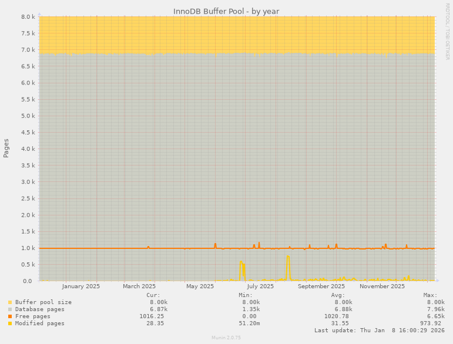Click Database pages average value 6.88k
453x344 pixels.
click(x=344, y=309)
